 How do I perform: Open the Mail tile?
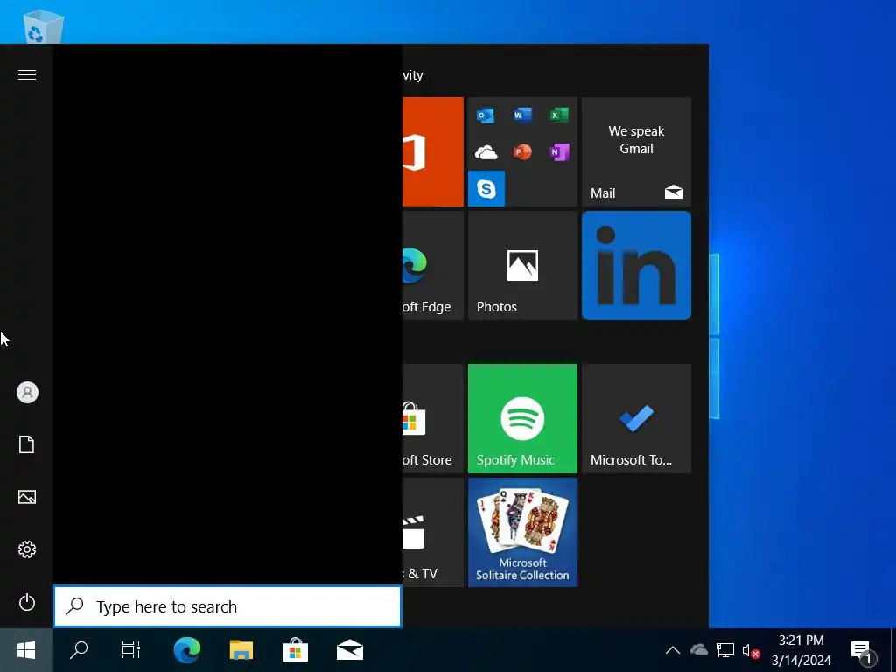[x=636, y=151]
